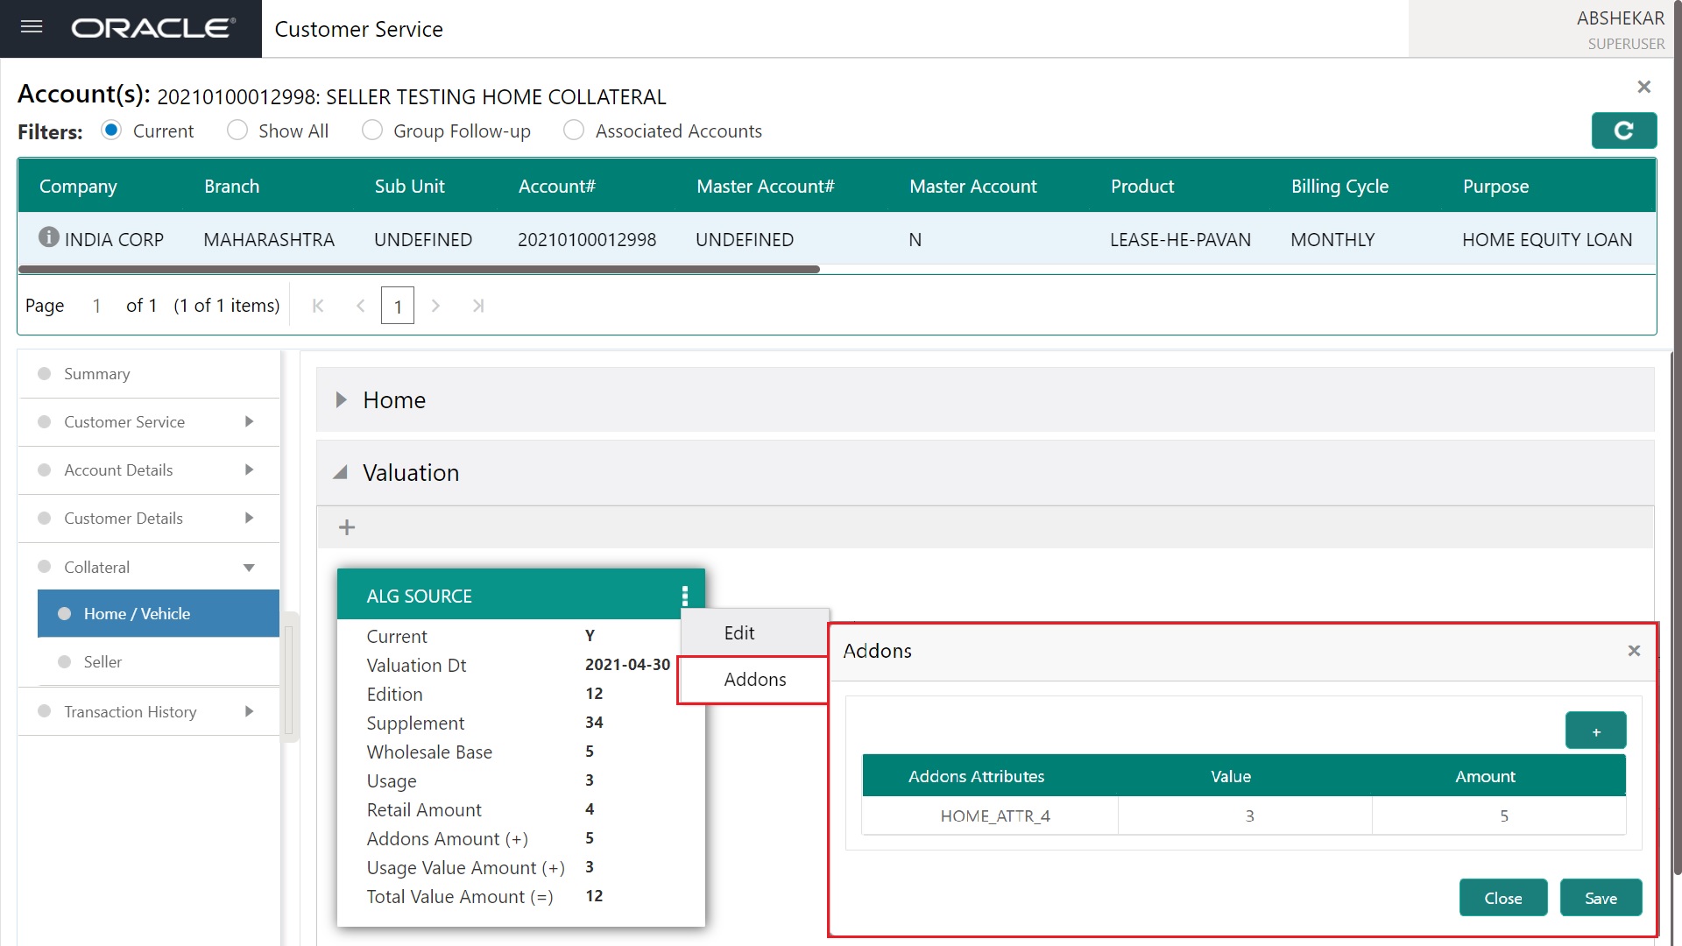1682x946 pixels.
Task: Open ALG SOURCE card three-dots menu
Action: click(684, 597)
